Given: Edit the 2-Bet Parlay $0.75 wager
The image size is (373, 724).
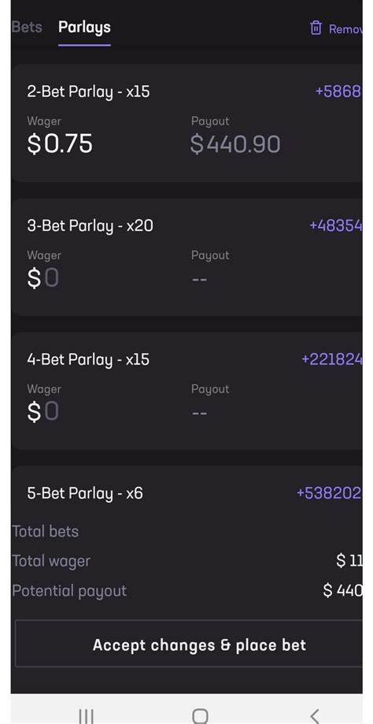Looking at the screenshot, I should tap(60, 143).
